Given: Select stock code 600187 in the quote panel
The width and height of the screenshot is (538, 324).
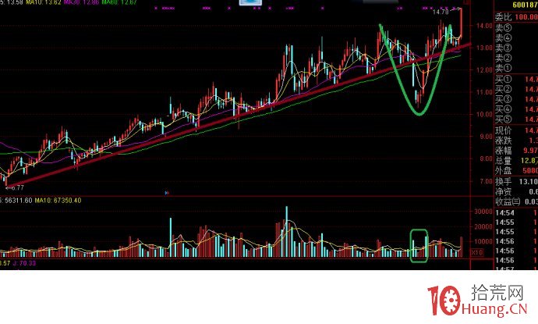Looking at the screenshot, I should [525, 5].
